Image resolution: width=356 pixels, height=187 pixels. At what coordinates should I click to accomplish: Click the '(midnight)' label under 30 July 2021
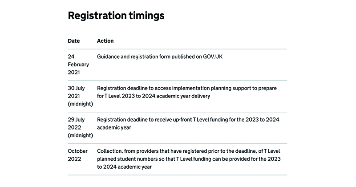click(x=81, y=104)
